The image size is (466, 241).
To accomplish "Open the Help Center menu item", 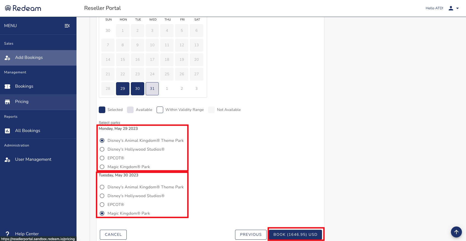I will (27, 234).
